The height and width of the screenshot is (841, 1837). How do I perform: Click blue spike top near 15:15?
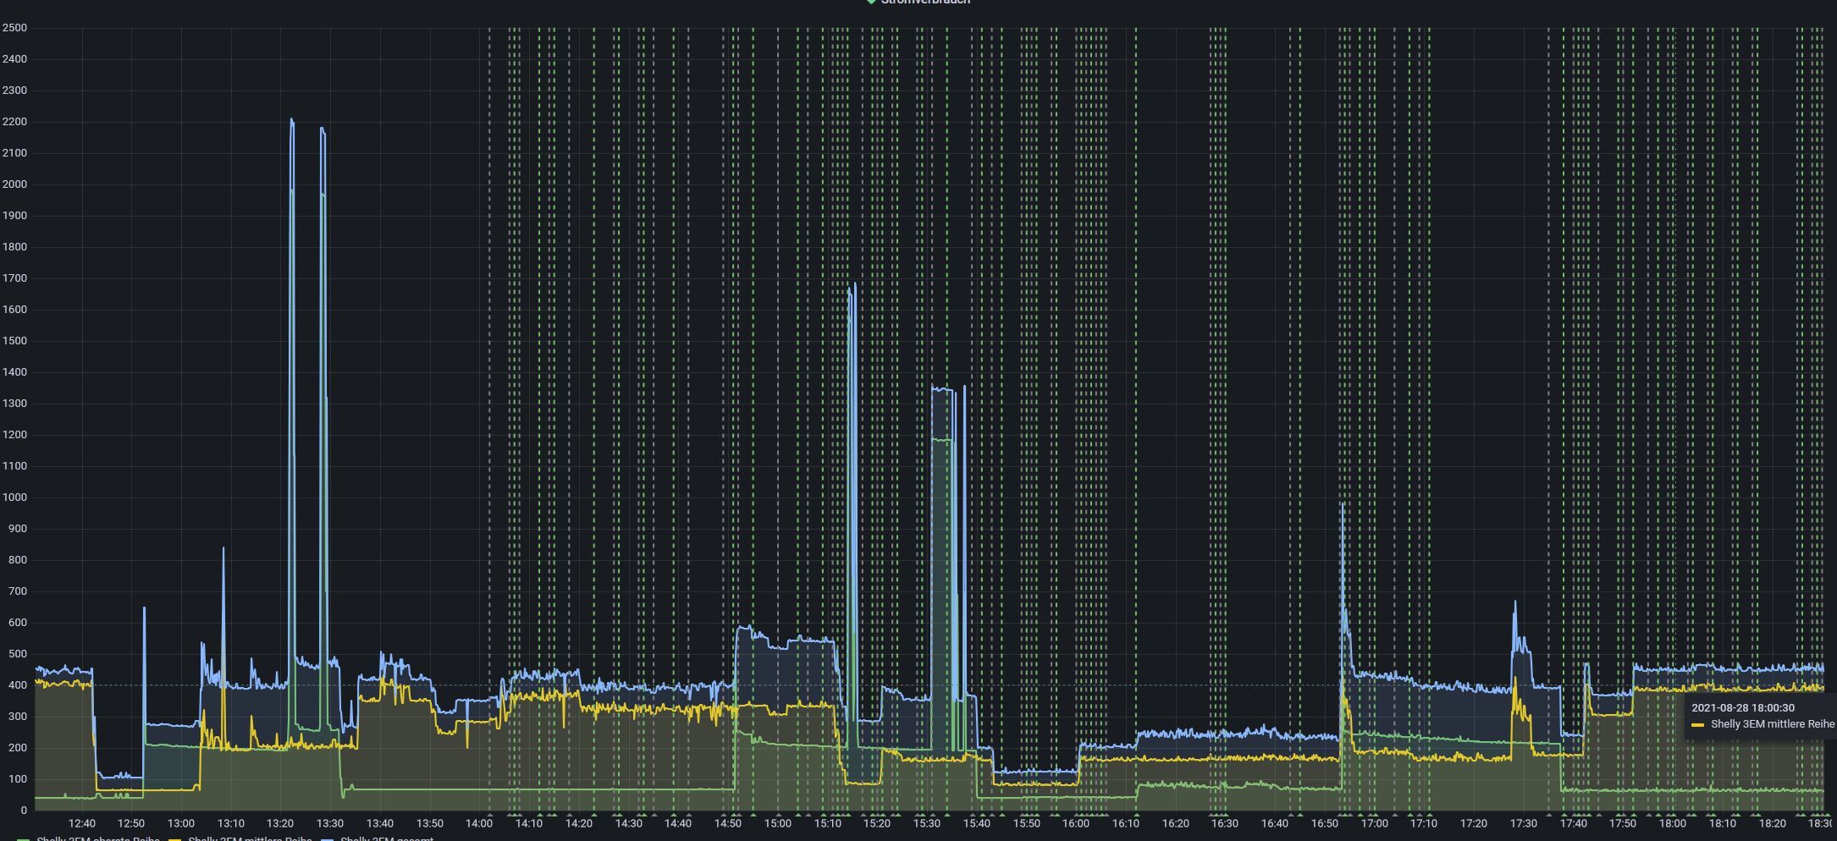click(x=852, y=286)
